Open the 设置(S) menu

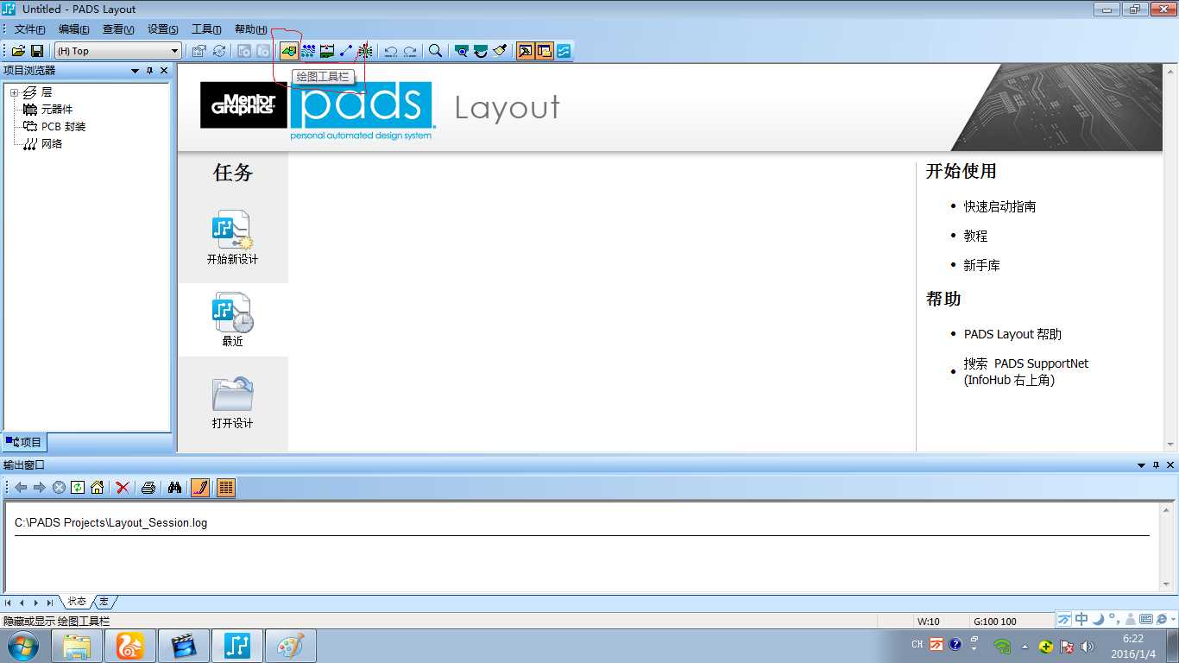162,29
